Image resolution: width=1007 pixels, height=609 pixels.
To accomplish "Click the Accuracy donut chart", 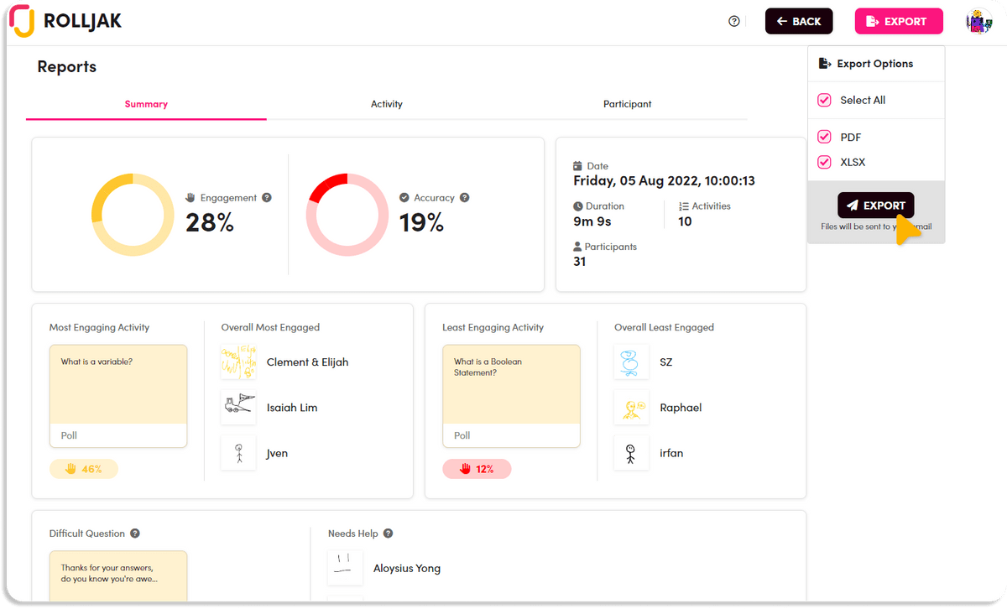I will tap(347, 214).
